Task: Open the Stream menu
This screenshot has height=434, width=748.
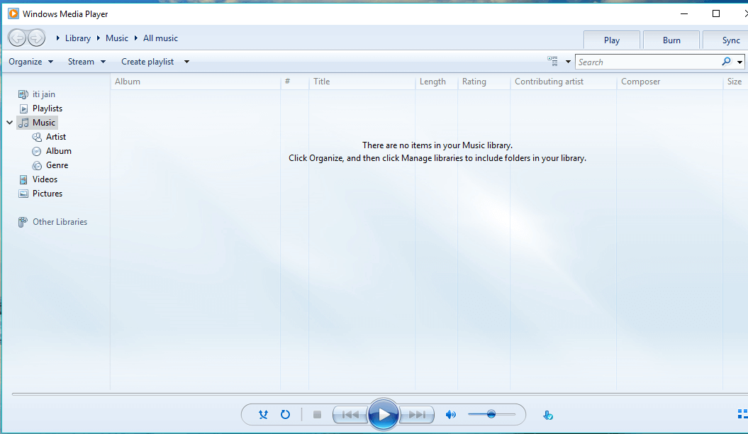Action: pyautogui.click(x=86, y=62)
